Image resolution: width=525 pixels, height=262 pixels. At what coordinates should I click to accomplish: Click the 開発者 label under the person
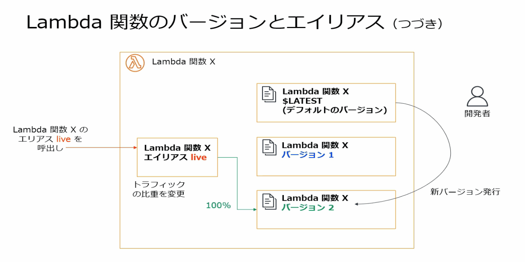click(477, 113)
